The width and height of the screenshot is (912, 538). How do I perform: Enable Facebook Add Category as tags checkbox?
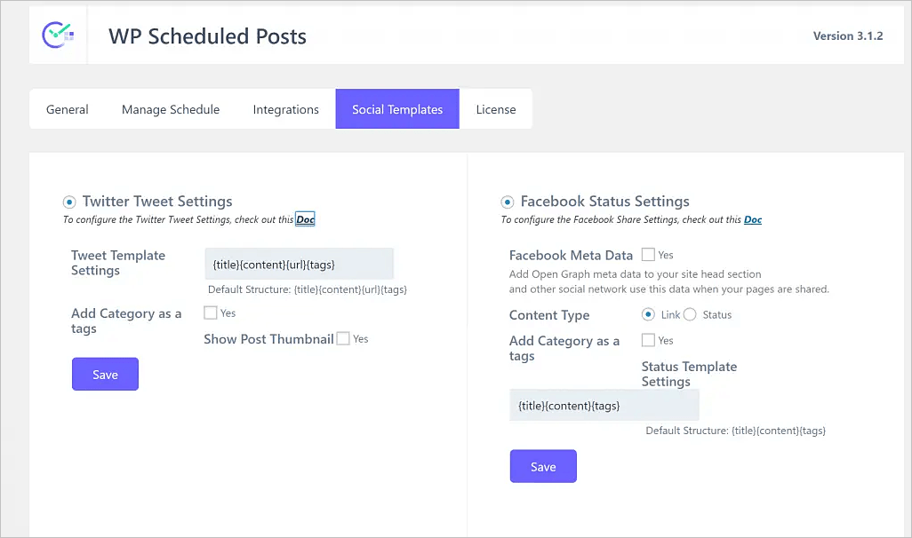tap(648, 340)
